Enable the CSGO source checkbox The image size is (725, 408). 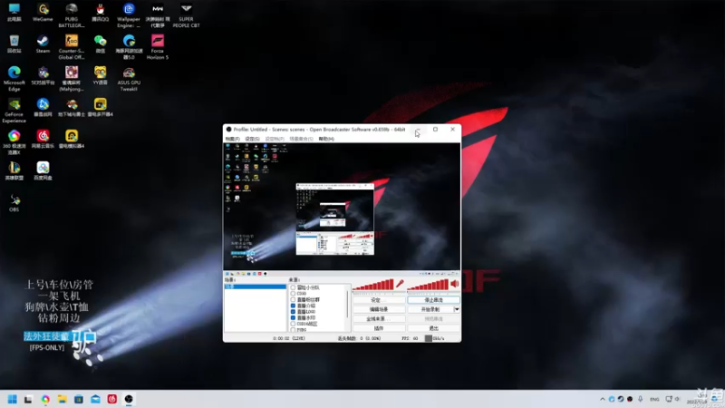(x=293, y=293)
